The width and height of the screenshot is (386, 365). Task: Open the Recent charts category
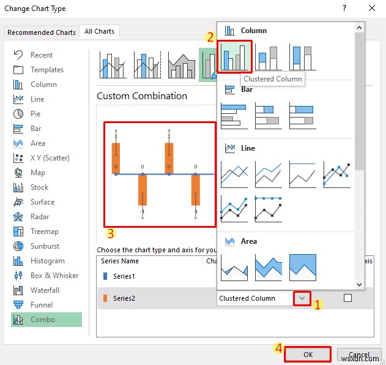[46, 55]
